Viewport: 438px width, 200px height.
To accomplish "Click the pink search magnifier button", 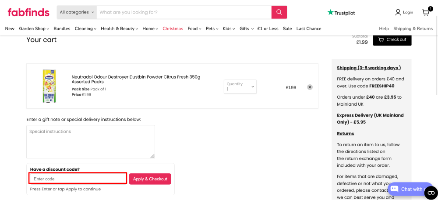I will pos(279,12).
